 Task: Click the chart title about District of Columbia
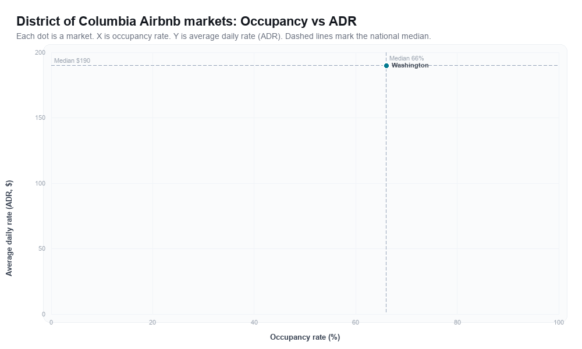(186, 21)
